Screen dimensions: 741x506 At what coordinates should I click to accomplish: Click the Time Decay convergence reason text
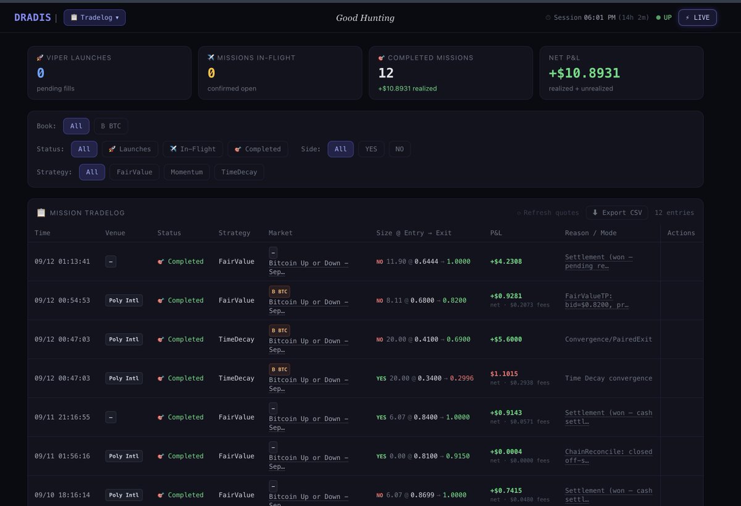pos(608,378)
